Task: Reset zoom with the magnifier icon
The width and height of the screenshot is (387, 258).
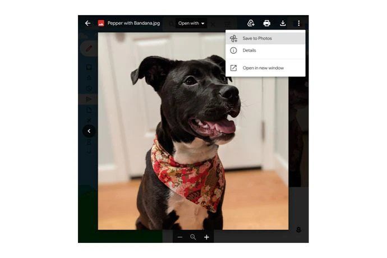Action: pyautogui.click(x=193, y=237)
